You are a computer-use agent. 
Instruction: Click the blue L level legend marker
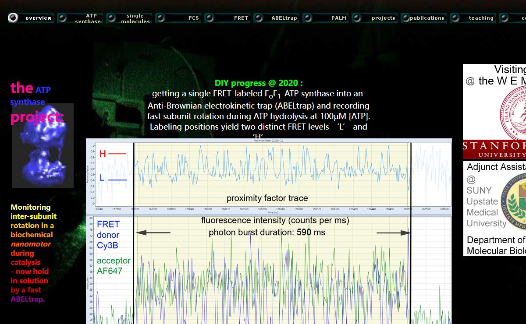coord(113,178)
